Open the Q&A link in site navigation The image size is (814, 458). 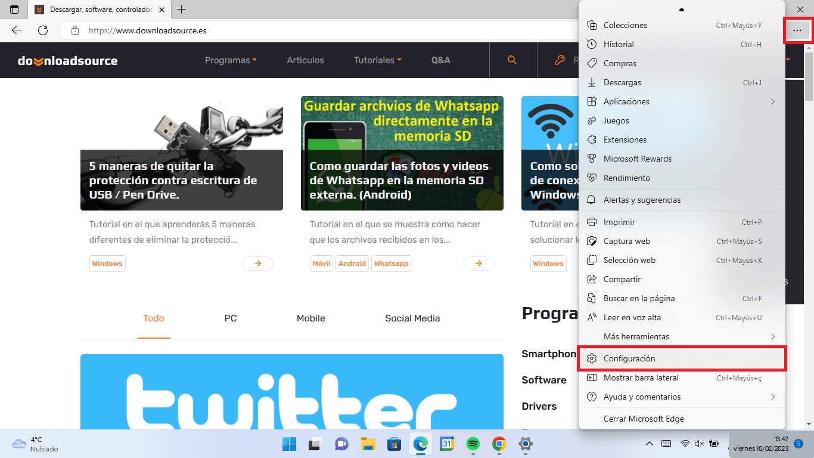tap(441, 60)
